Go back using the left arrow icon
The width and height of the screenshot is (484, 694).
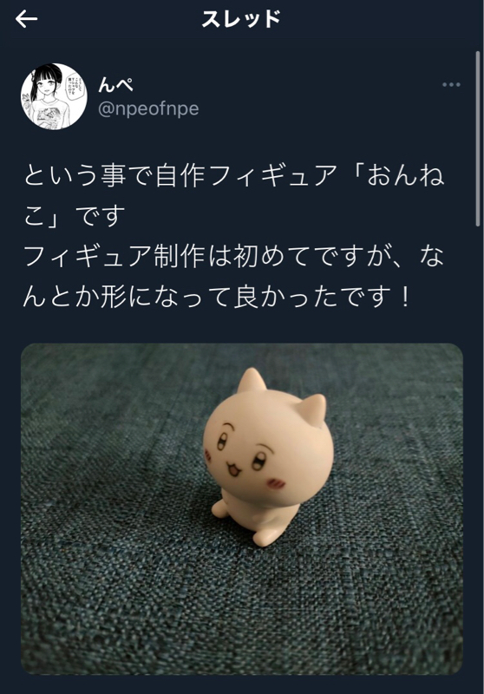(26, 19)
